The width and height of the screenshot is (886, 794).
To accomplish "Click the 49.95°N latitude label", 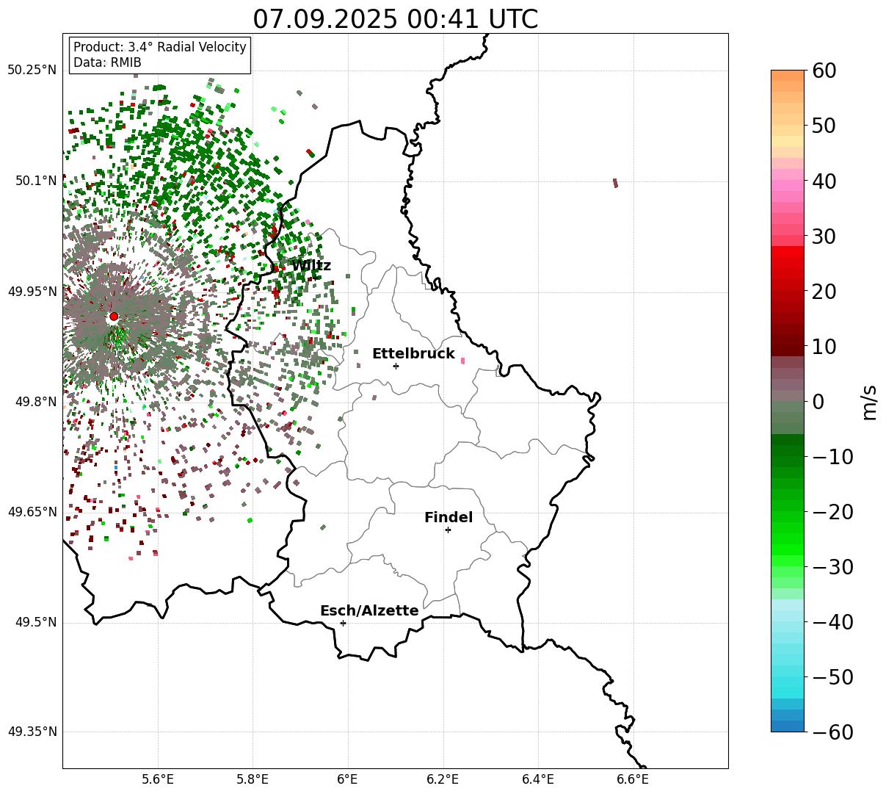I will pyautogui.click(x=32, y=292).
